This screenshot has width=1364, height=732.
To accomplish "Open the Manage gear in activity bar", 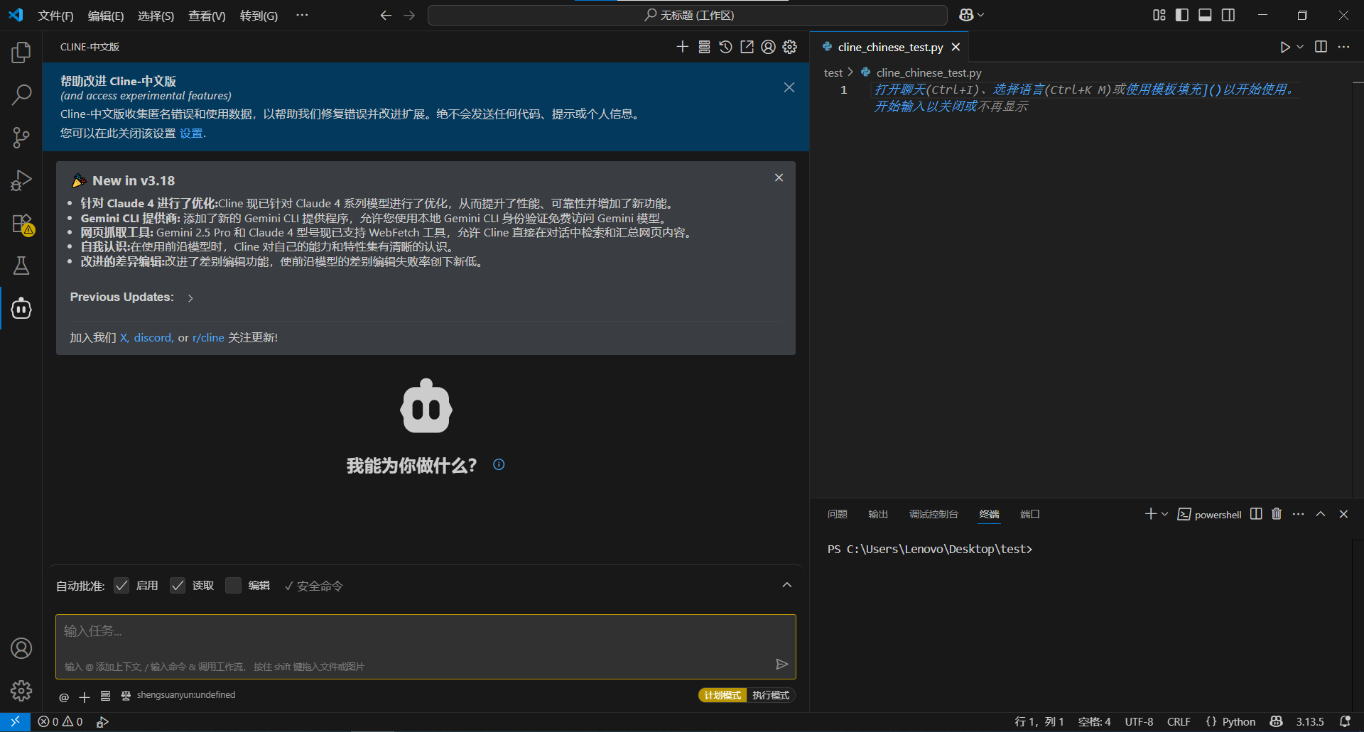I will pos(21,690).
